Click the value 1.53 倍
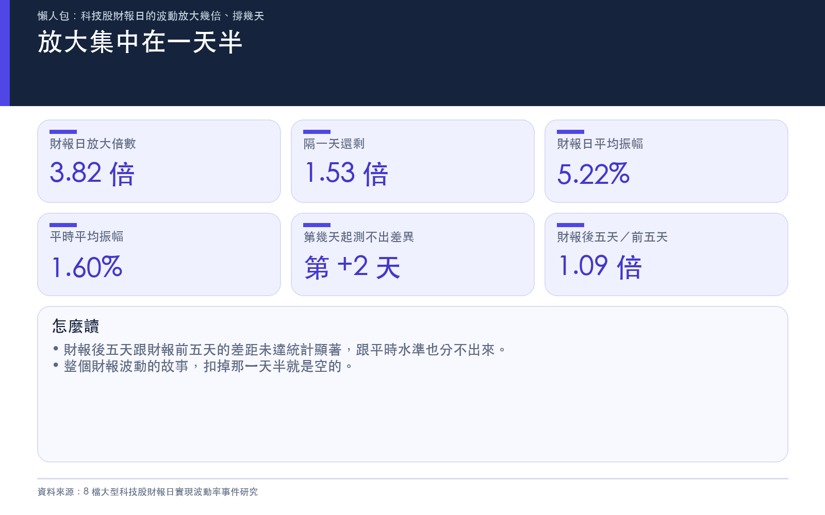Image resolution: width=825 pixels, height=515 pixels. click(x=346, y=173)
